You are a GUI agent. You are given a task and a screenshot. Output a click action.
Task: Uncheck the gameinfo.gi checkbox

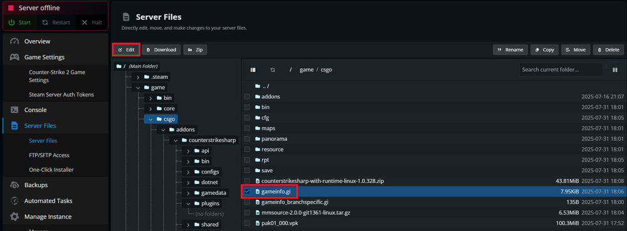point(247,192)
